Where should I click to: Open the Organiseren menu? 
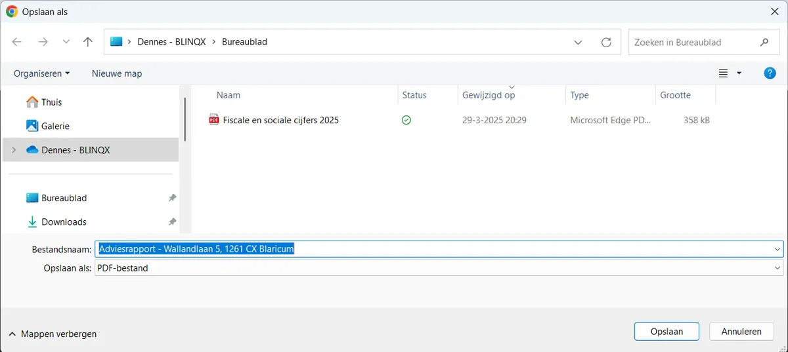[x=42, y=73]
